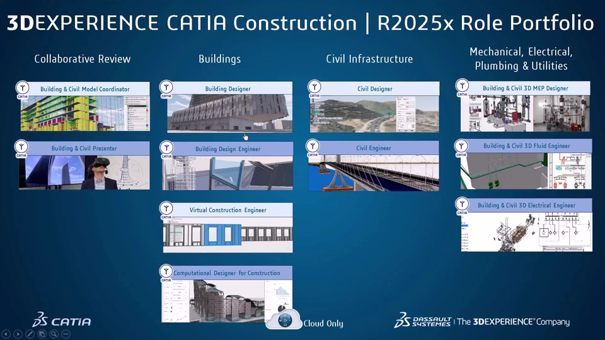Open Virtual Construction Engineer thumbnail image
The height and width of the screenshot is (340, 605).
[228, 234]
